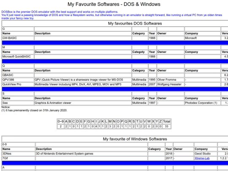The height and width of the screenshot is (171, 228).
Task: Click letter D in the alphabet index table
Action: [x=78, y=122]
